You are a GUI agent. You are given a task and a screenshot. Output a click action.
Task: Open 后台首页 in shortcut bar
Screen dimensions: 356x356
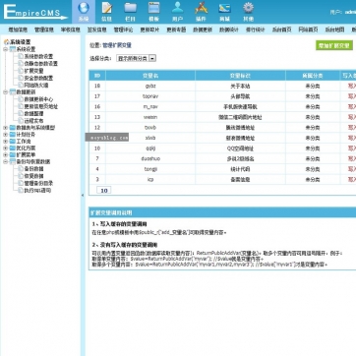281,30
